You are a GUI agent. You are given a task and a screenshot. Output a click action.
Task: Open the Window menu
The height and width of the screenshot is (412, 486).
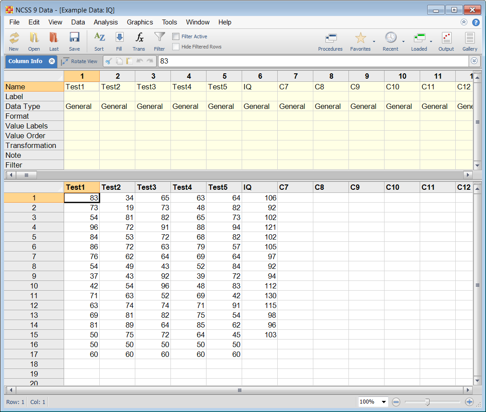(198, 22)
